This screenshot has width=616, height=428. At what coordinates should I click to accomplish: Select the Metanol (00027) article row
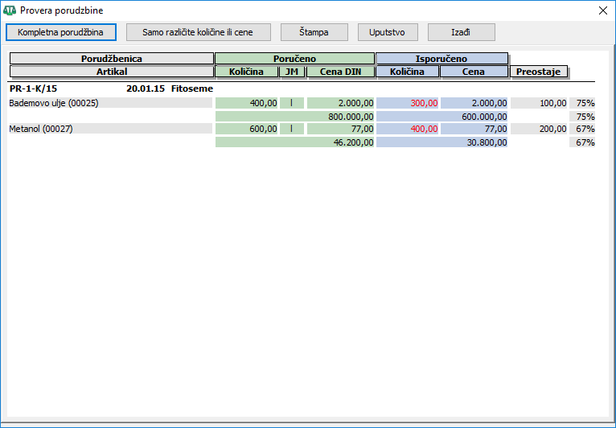(x=110, y=129)
